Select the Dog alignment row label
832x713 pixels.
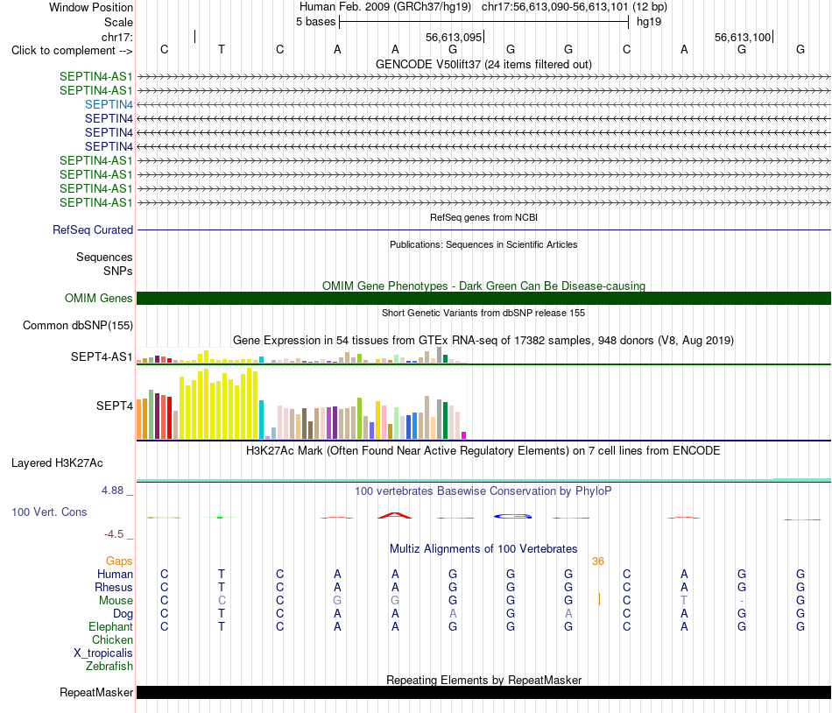(x=123, y=614)
